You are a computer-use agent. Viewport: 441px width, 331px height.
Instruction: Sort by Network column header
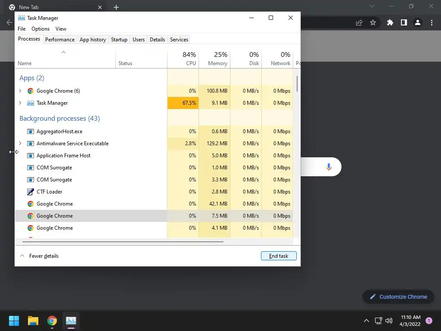pos(278,59)
